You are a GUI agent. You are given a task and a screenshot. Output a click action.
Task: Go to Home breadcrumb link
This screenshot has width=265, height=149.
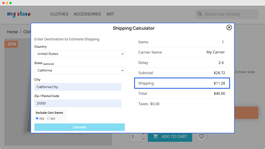coord(12,32)
